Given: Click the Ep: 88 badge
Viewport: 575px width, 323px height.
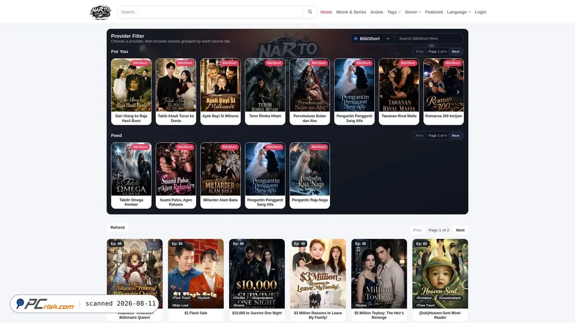Looking at the screenshot, I should 116,244.
